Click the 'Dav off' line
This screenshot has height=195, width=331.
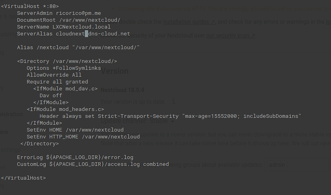tap(51, 95)
